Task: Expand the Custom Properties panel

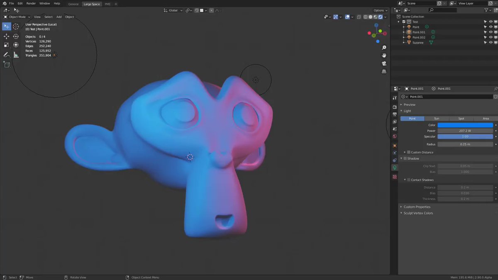Action: (x=417, y=207)
